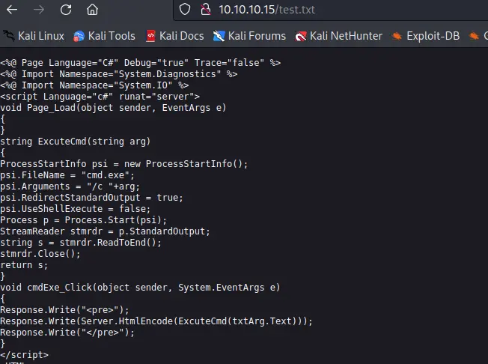Click the Process.Start(psi) line
The image size is (488, 364).
tap(83, 220)
